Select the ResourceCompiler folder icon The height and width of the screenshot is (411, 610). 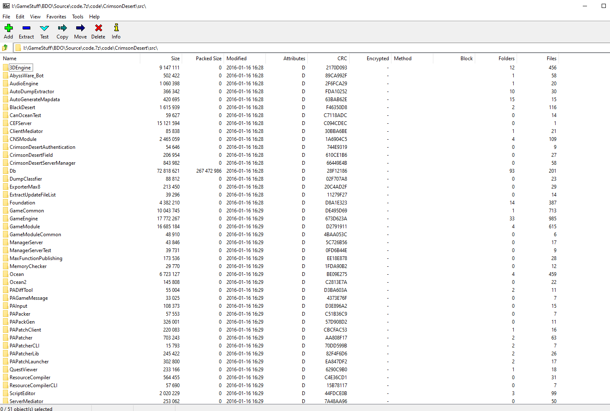click(x=5, y=378)
